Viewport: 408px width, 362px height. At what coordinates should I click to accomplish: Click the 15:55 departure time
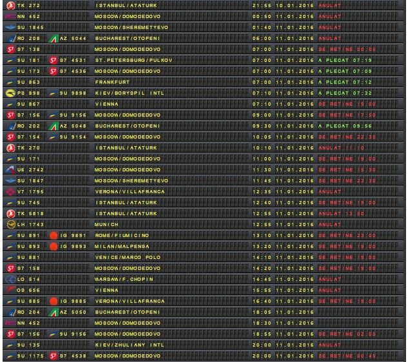[x=262, y=291]
